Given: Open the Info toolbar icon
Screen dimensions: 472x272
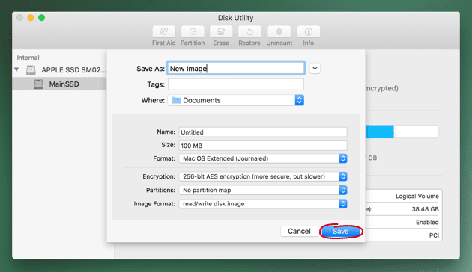Looking at the screenshot, I should pos(308,32).
